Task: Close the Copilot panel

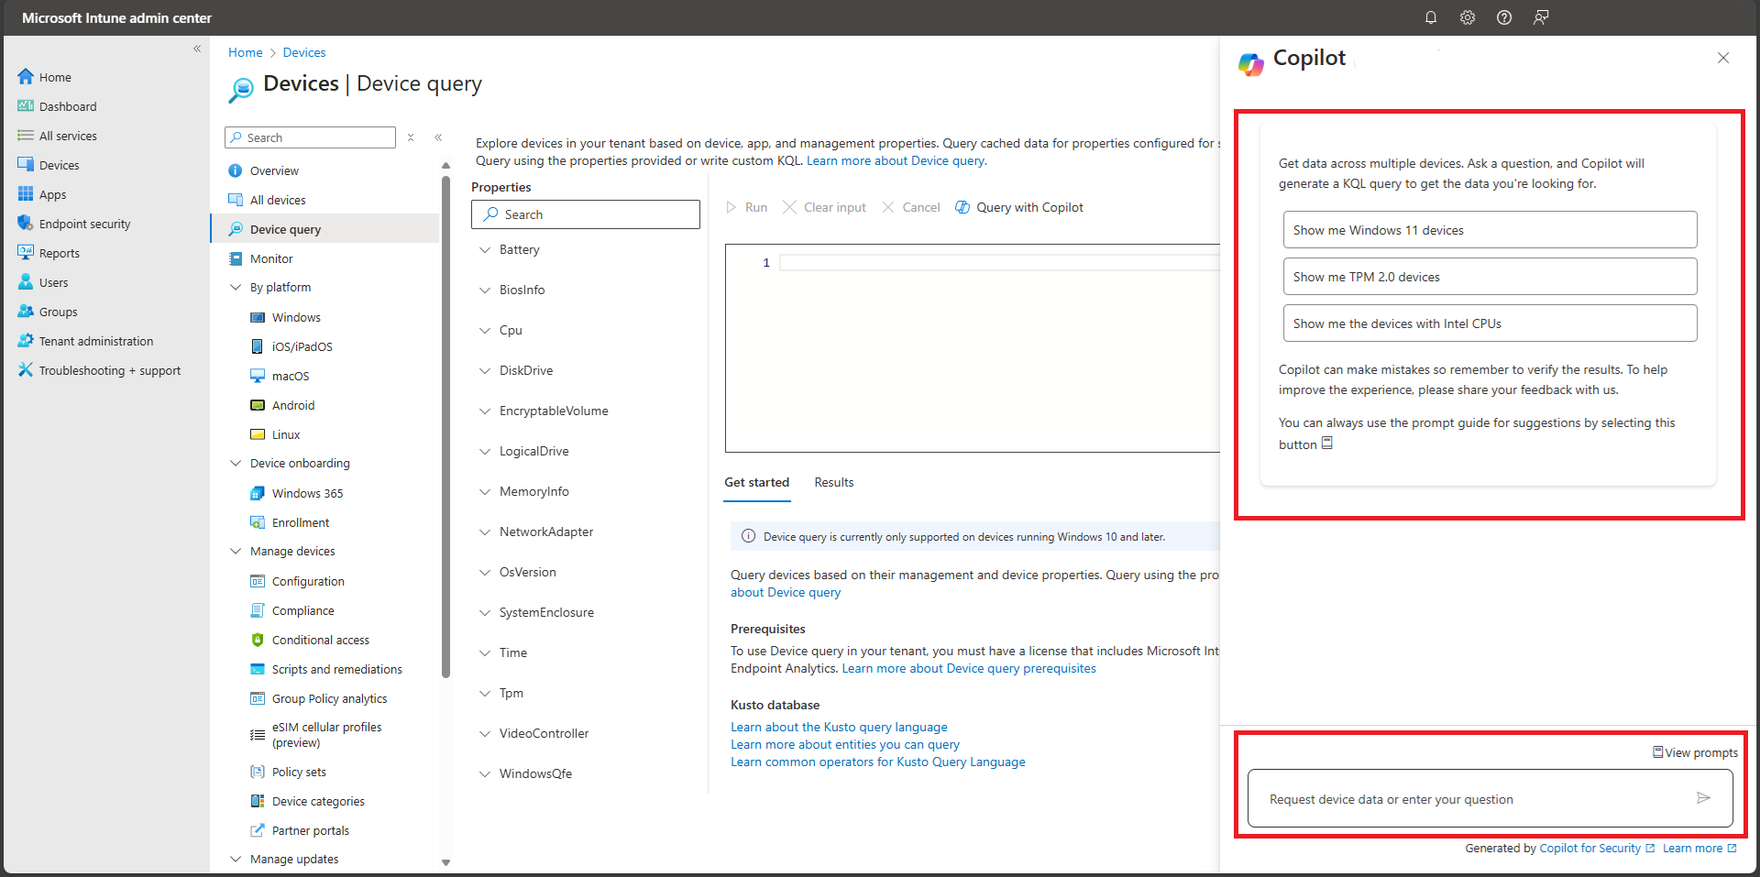Action: pos(1723,58)
